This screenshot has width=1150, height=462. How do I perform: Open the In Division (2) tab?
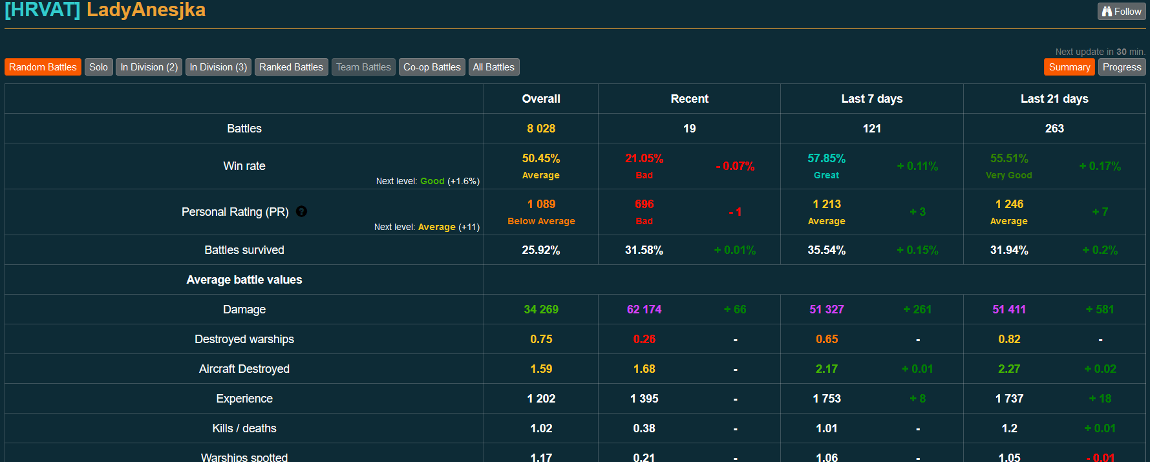(149, 67)
